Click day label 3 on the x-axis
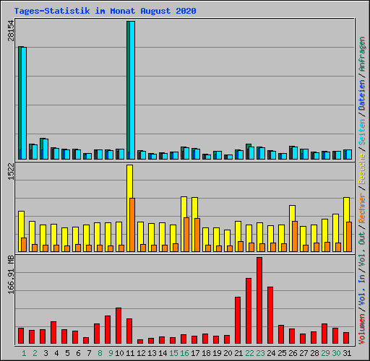This screenshot has height=361, width=370. tap(46, 353)
